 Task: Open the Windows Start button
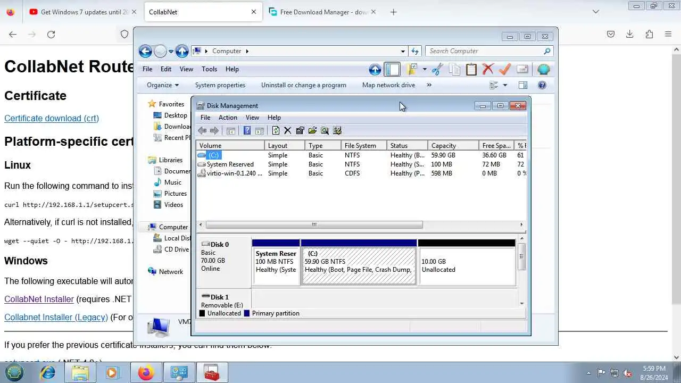pos(14,372)
